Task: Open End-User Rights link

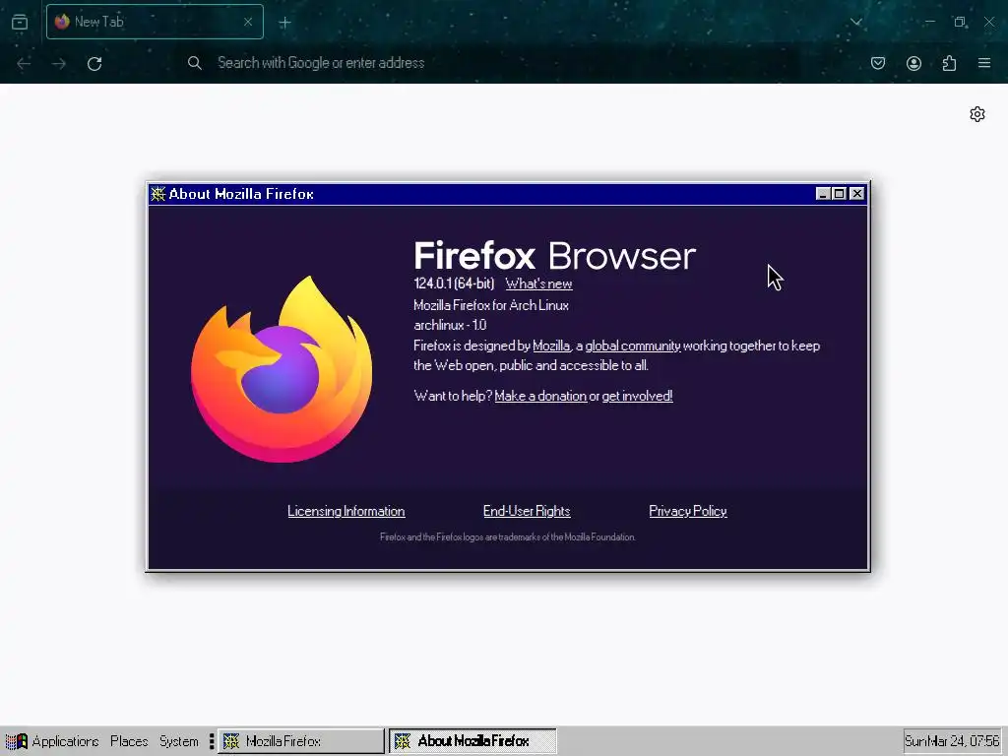Action: click(527, 511)
